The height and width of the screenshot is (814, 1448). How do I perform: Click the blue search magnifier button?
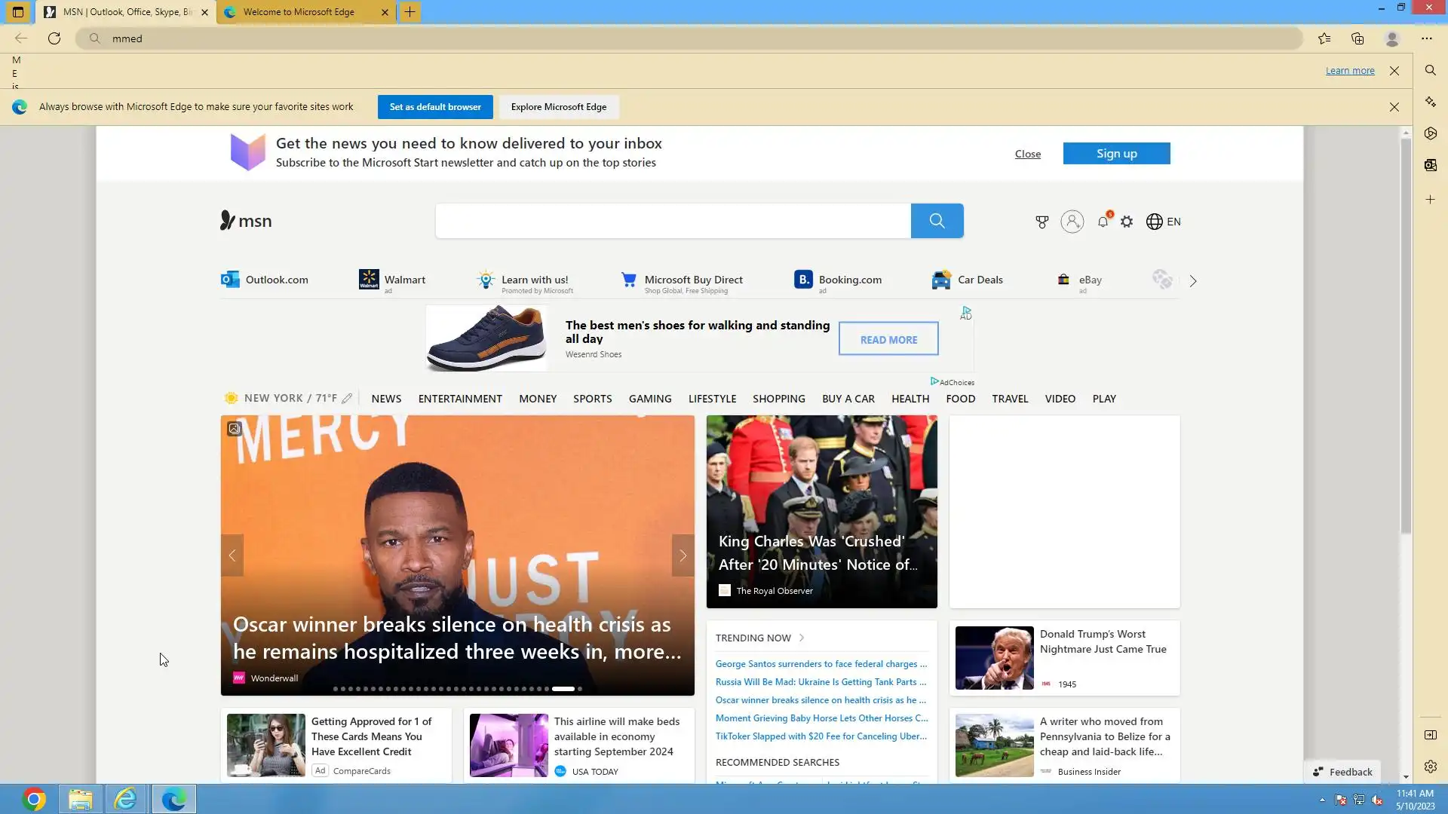tap(937, 221)
